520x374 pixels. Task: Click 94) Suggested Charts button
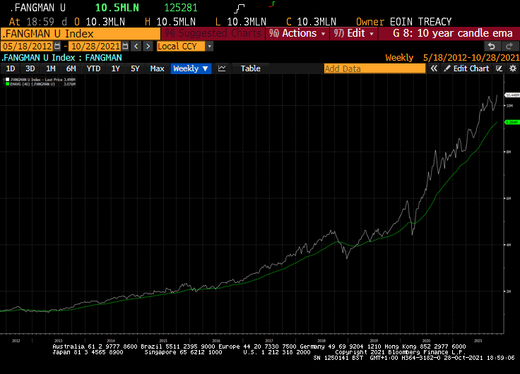pos(213,33)
